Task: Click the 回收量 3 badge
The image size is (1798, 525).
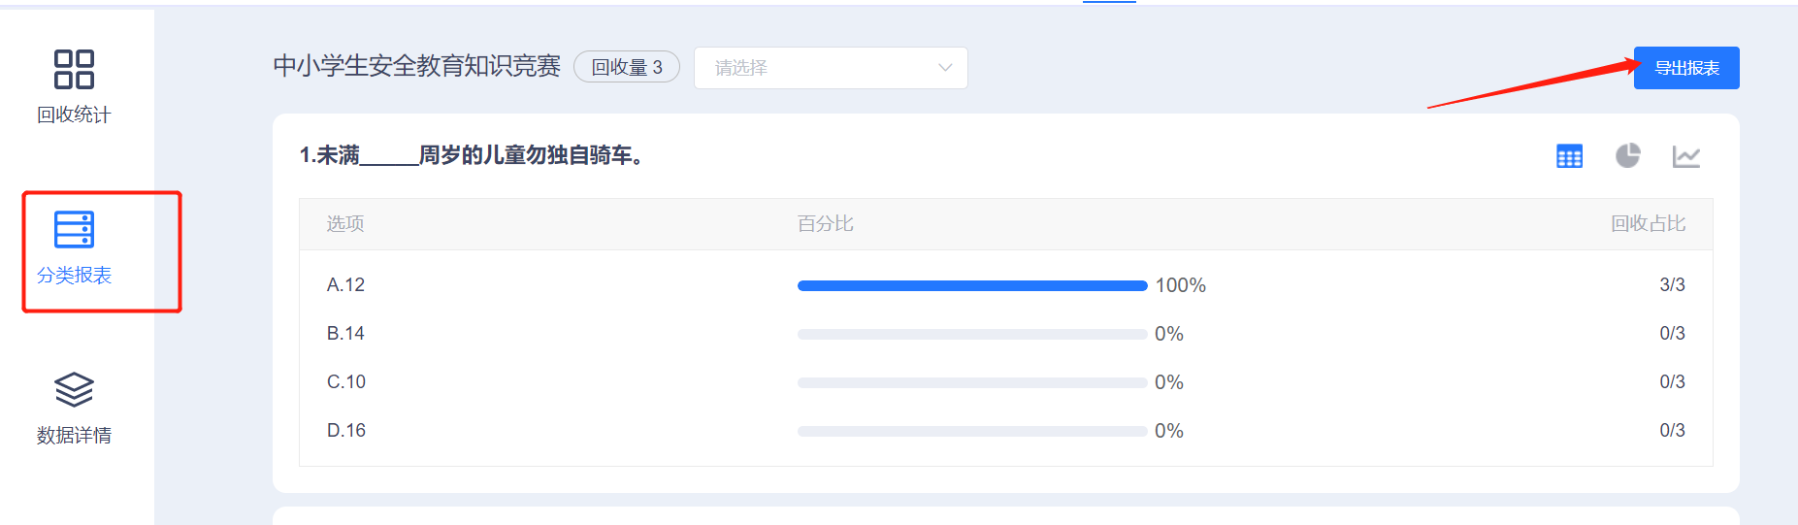Action: pyautogui.click(x=627, y=67)
